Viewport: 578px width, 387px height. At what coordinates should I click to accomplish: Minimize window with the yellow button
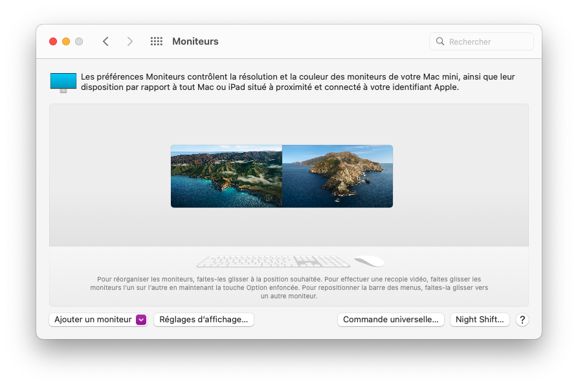pos(66,41)
